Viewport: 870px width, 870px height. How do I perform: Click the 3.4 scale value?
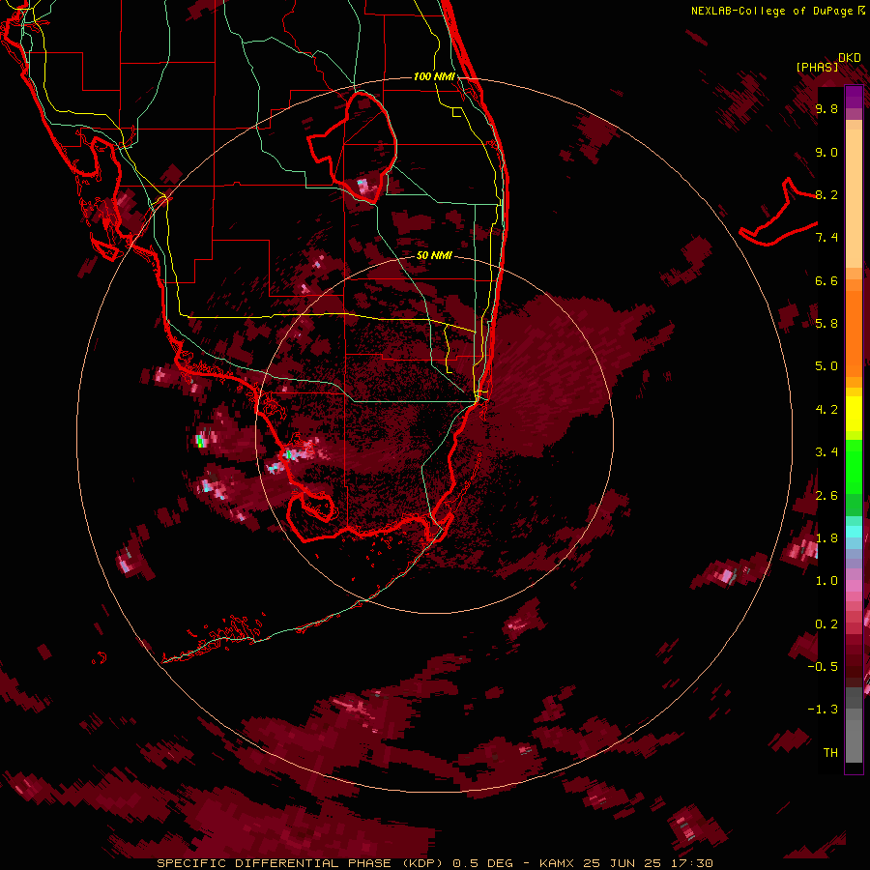[826, 452]
